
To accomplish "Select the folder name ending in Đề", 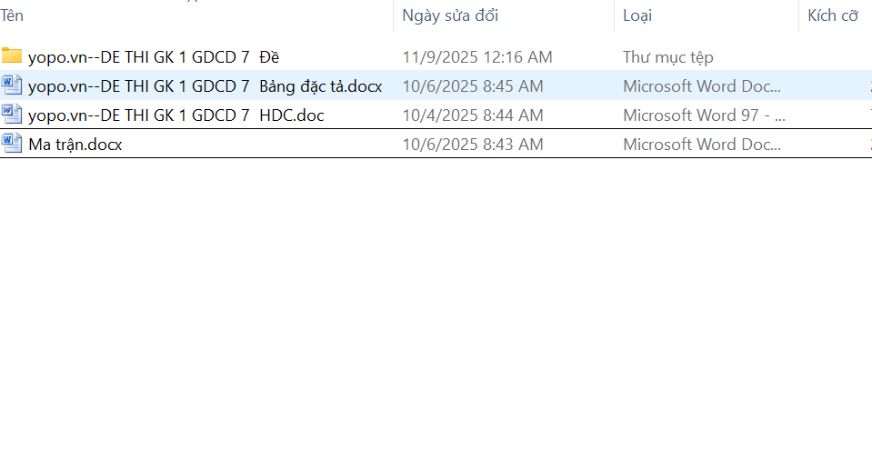I will 154,57.
